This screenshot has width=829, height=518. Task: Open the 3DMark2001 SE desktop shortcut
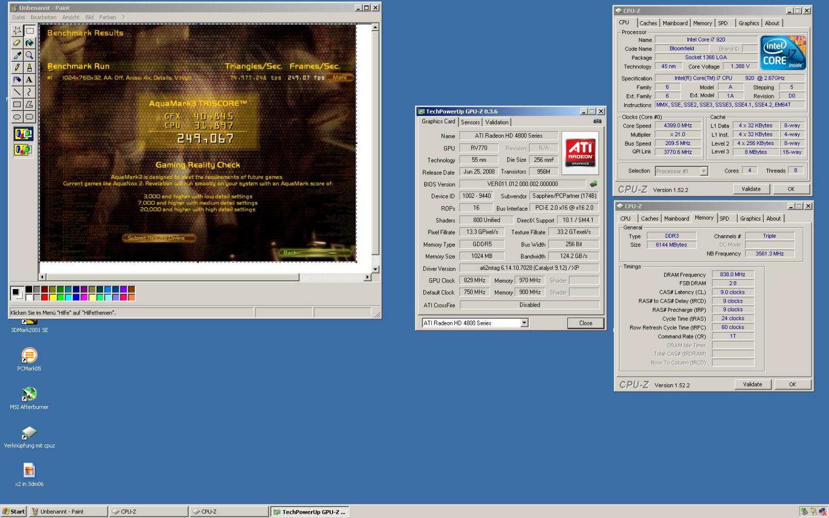(30, 325)
